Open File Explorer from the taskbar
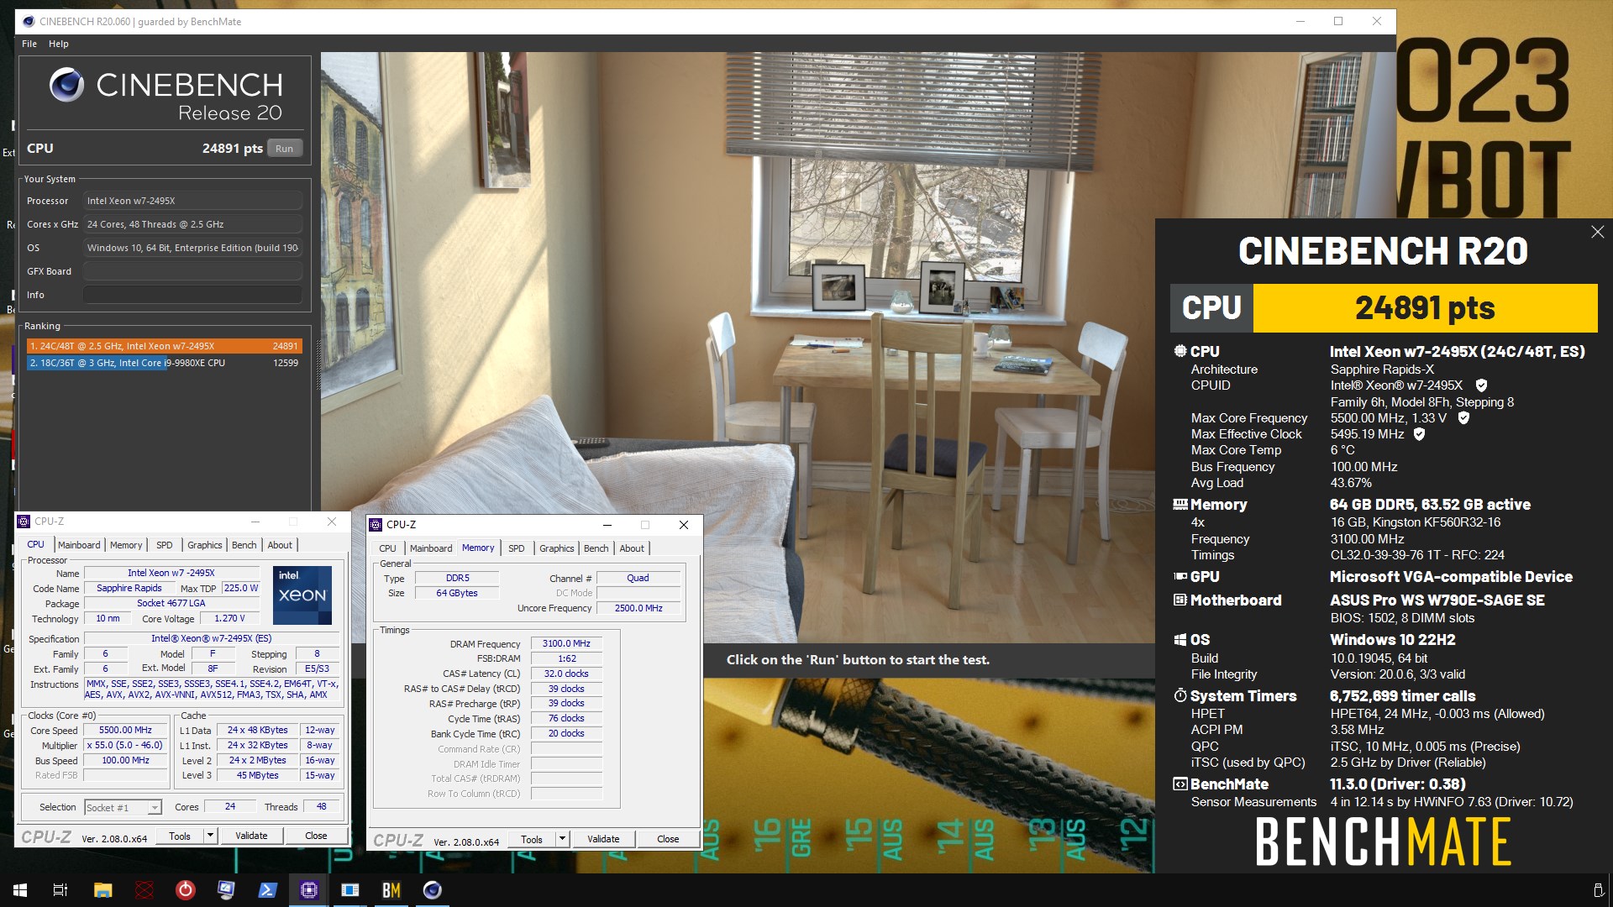 pos(102,890)
